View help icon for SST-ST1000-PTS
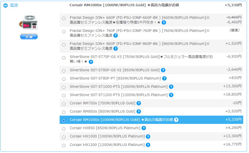Viewport: 249px width, 153px height. [x=171, y=87]
